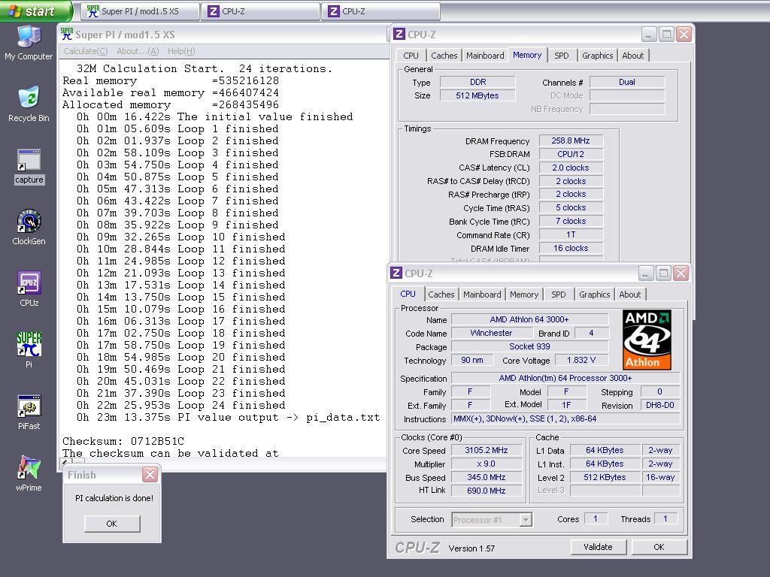Open Caches tab in lower CPU-Z
The height and width of the screenshot is (577, 770).
pos(441,295)
